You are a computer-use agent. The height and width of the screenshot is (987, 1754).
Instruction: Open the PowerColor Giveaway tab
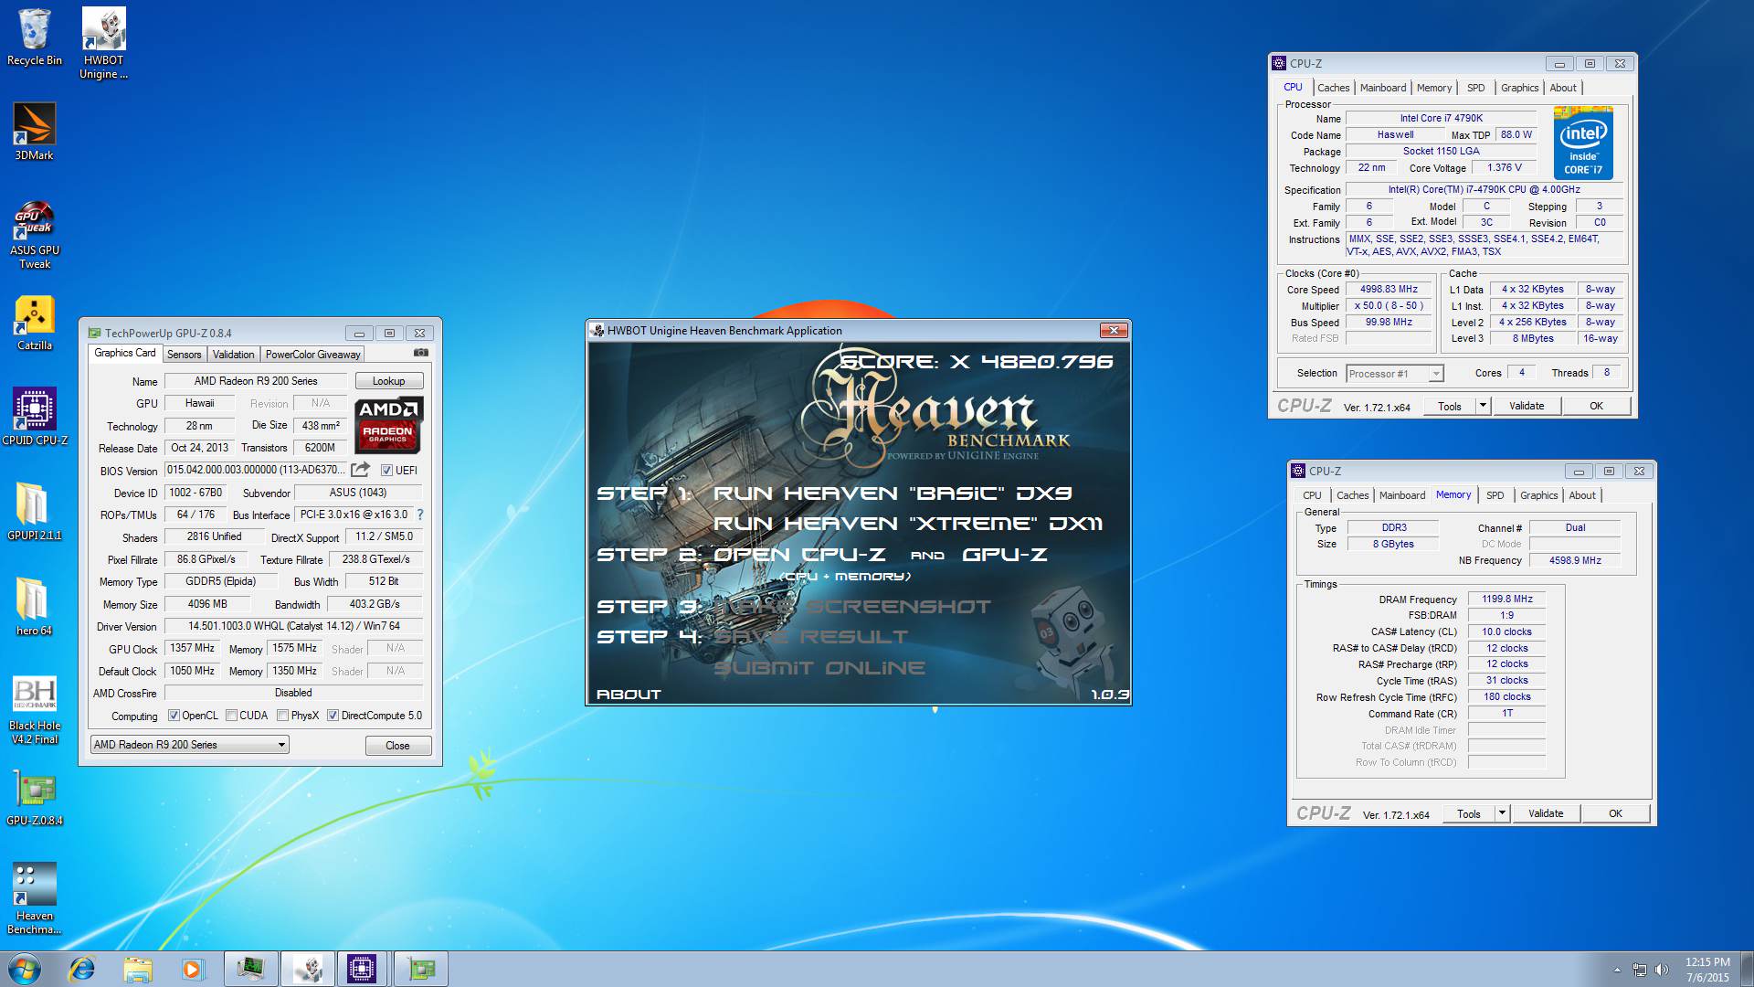[312, 355]
